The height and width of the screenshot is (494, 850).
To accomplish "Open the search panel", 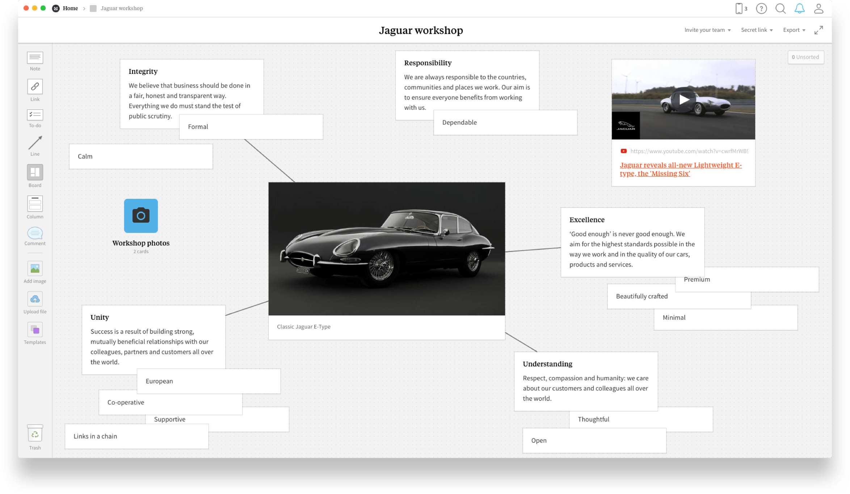I will 780,8.
